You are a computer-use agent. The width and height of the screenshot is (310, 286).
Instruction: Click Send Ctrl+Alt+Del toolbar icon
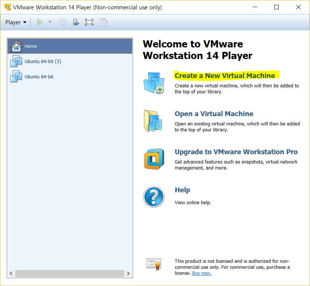[62, 22]
